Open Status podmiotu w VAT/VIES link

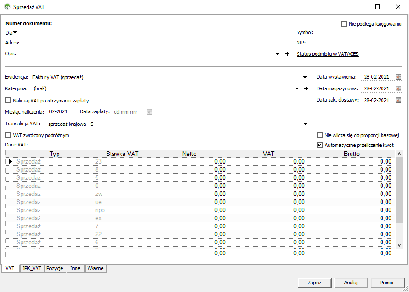(x=328, y=54)
